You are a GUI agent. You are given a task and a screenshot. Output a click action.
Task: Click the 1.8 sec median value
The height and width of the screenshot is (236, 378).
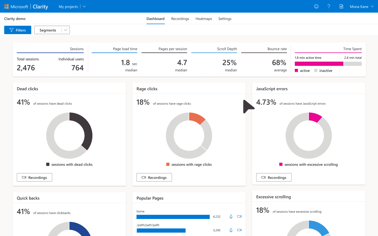(129, 63)
